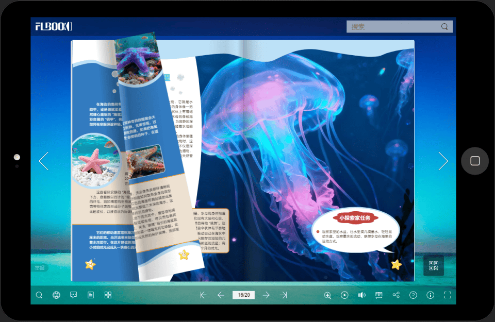This screenshot has width=495, height=322.
Task: Jump to the first page
Action: (204, 295)
